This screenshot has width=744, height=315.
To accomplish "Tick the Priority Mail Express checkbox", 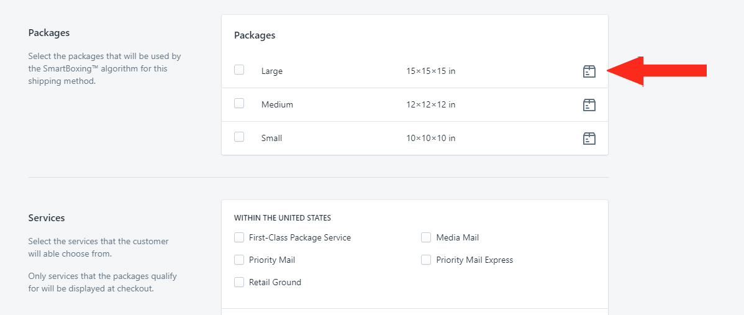I will pos(426,260).
